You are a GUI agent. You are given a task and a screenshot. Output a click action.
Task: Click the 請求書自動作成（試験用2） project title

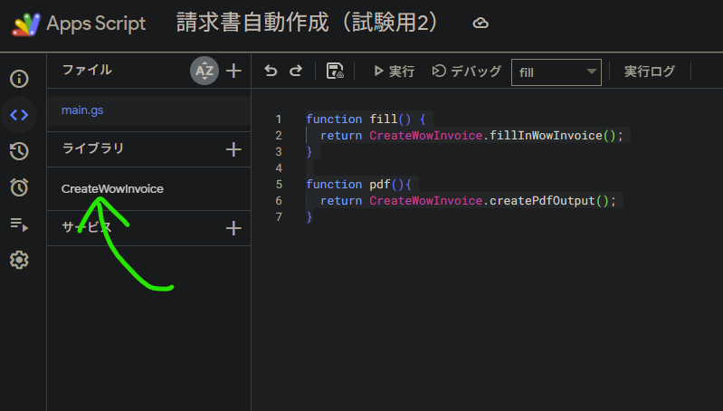coord(308,23)
